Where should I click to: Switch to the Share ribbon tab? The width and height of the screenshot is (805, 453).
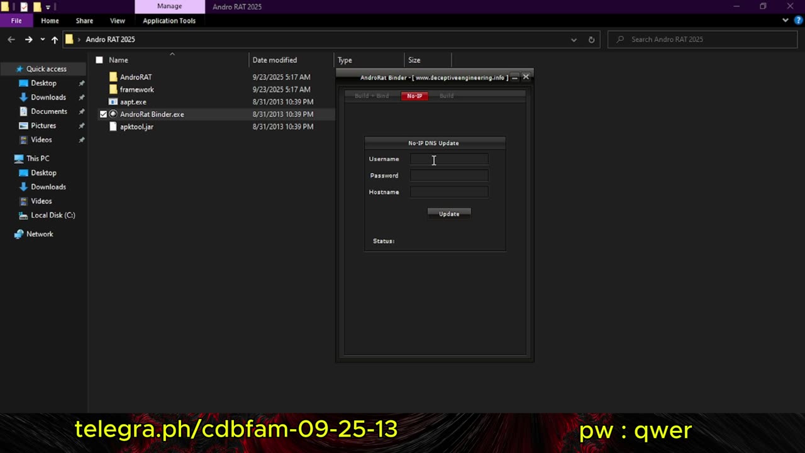click(x=84, y=20)
